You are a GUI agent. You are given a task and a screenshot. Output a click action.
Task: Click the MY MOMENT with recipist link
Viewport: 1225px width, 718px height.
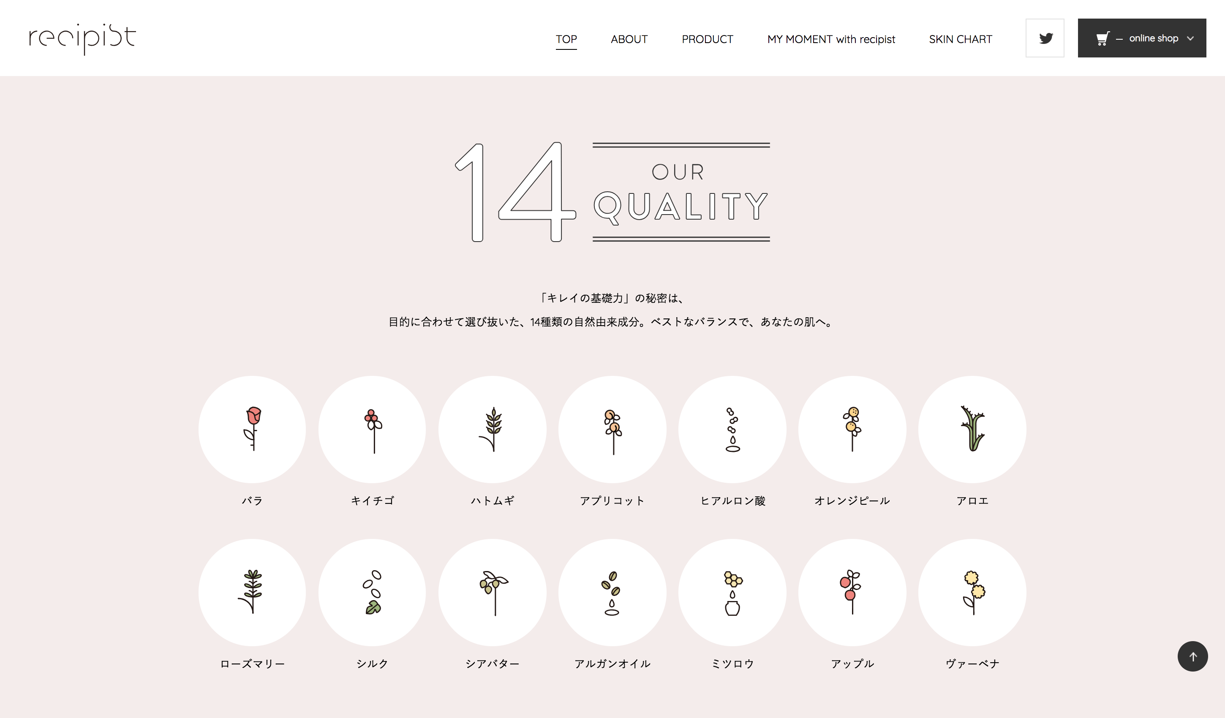pos(830,38)
